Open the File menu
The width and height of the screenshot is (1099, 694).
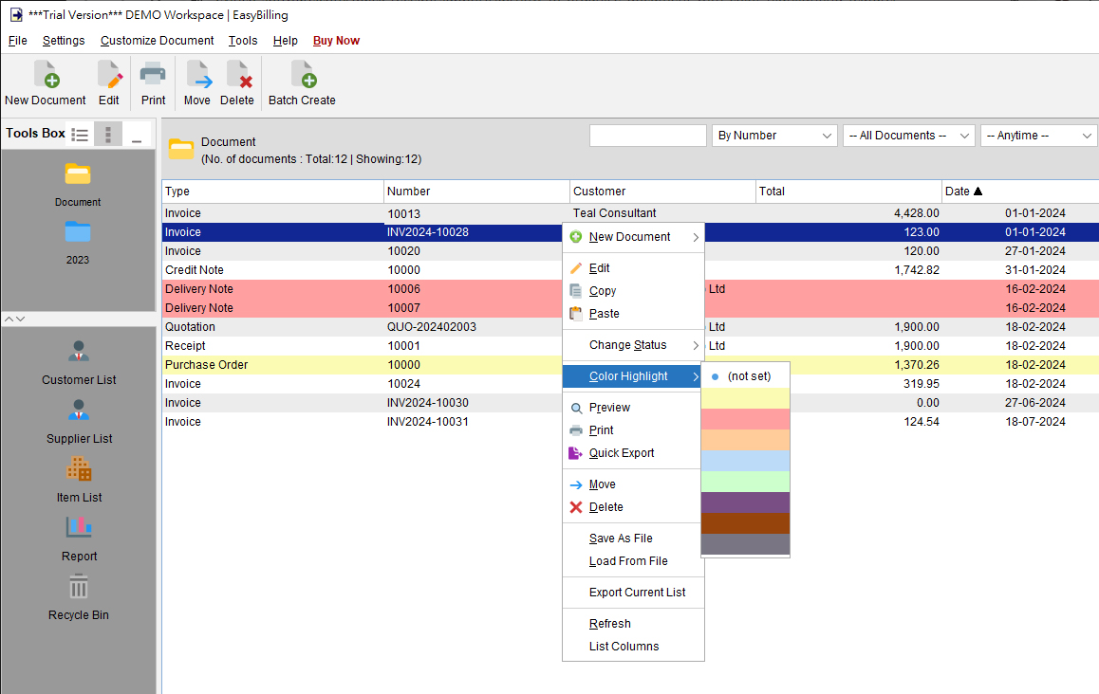pyautogui.click(x=17, y=41)
